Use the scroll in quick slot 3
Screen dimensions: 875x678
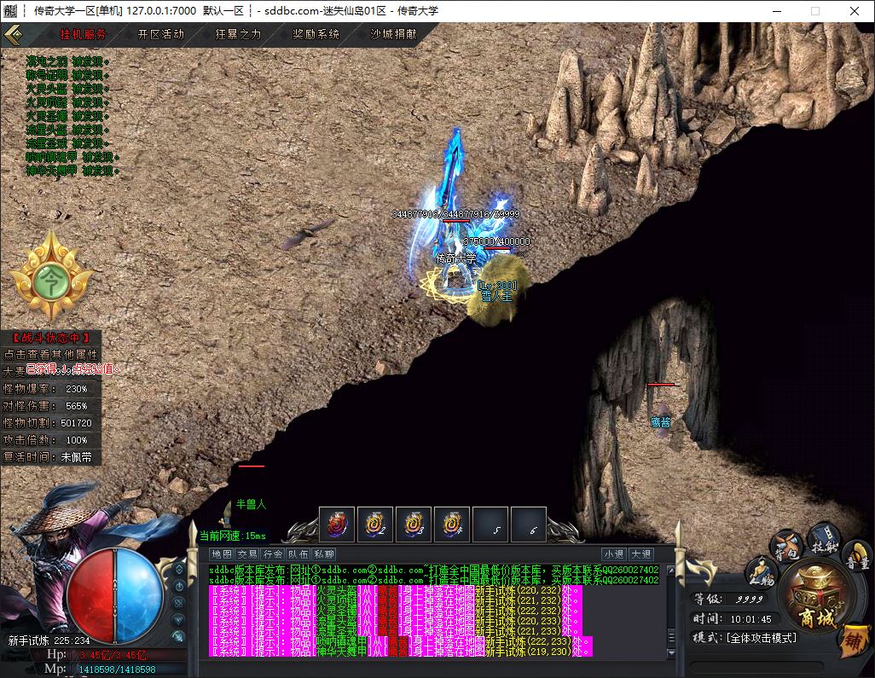click(x=414, y=524)
